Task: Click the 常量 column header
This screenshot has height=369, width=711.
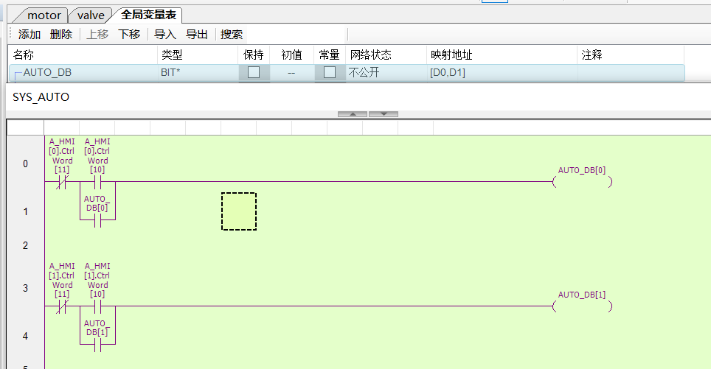Action: (x=330, y=55)
